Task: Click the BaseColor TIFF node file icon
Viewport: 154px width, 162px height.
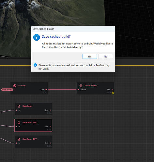Action: (19, 139)
